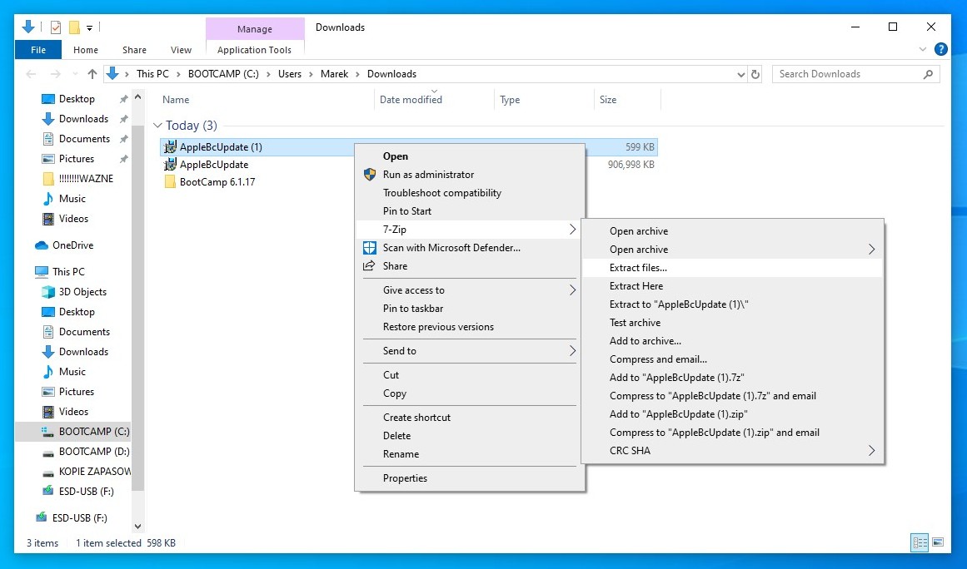
Task: Select Troubleshoot compatibility in the context menu
Action: (x=470, y=193)
